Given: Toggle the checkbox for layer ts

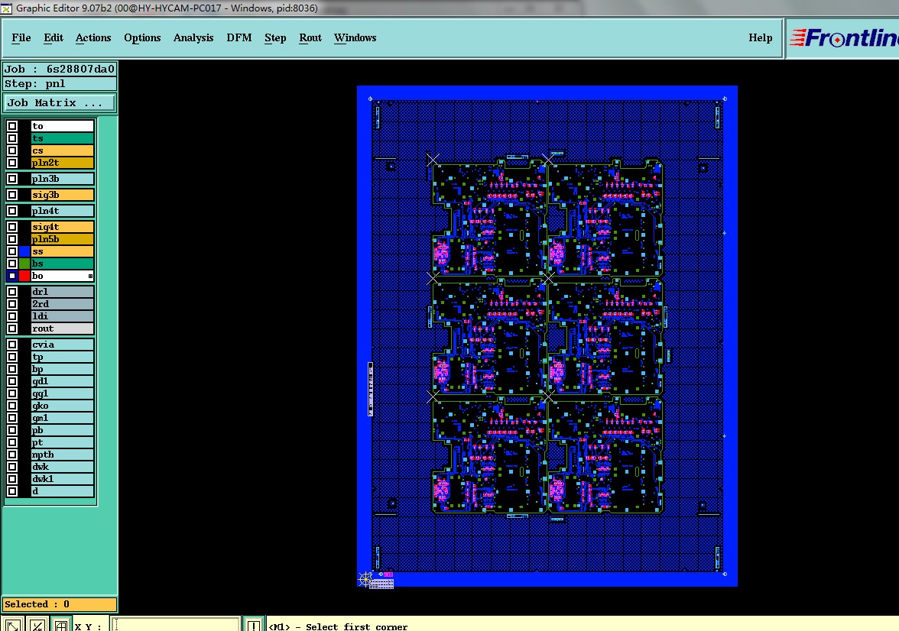Looking at the screenshot, I should click(x=12, y=138).
